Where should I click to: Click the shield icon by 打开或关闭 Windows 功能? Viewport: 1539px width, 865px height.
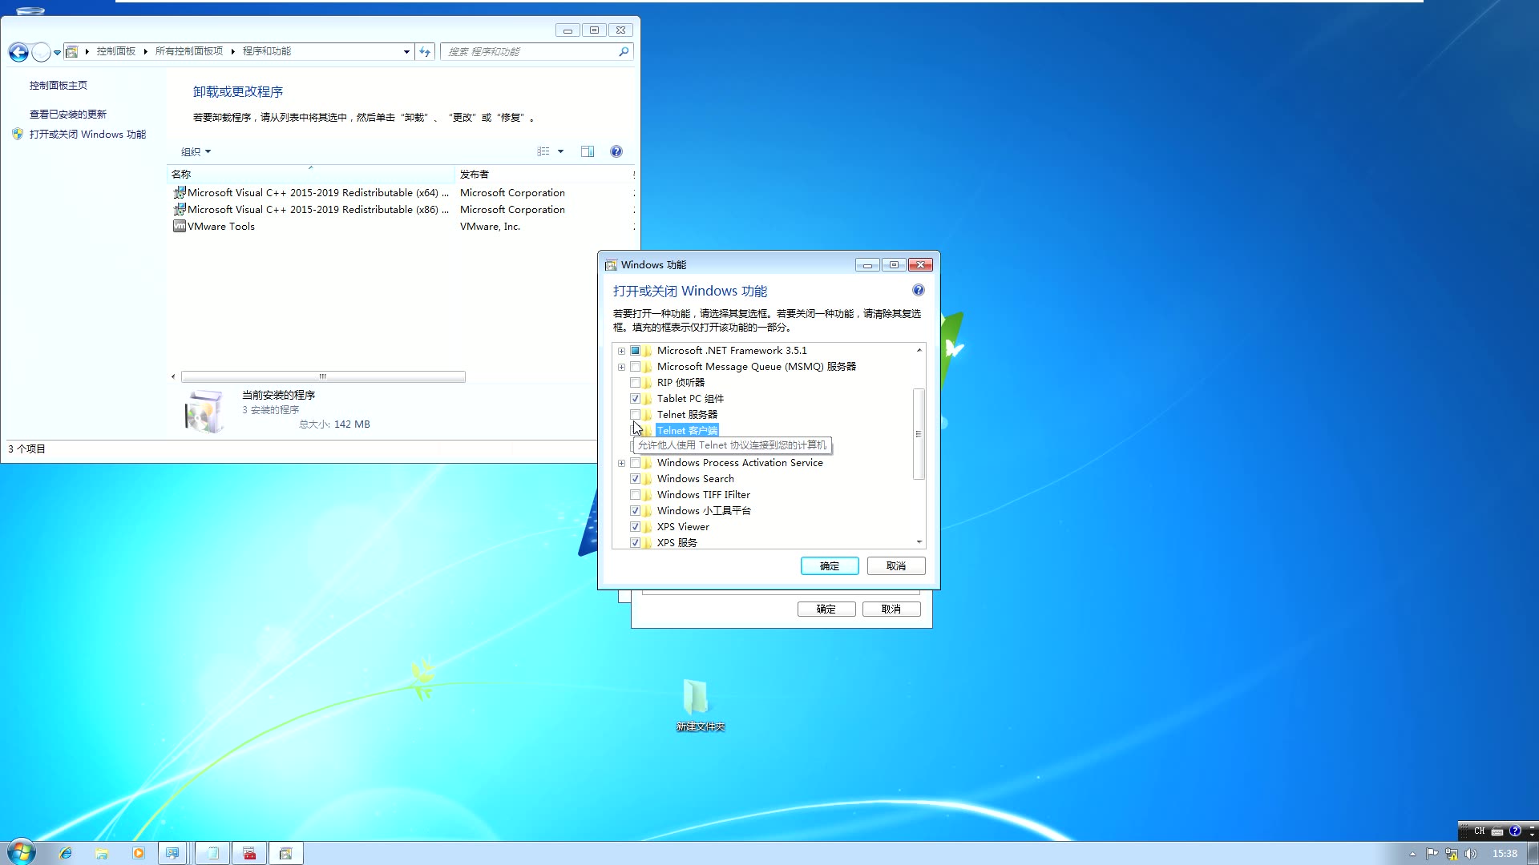[18, 134]
